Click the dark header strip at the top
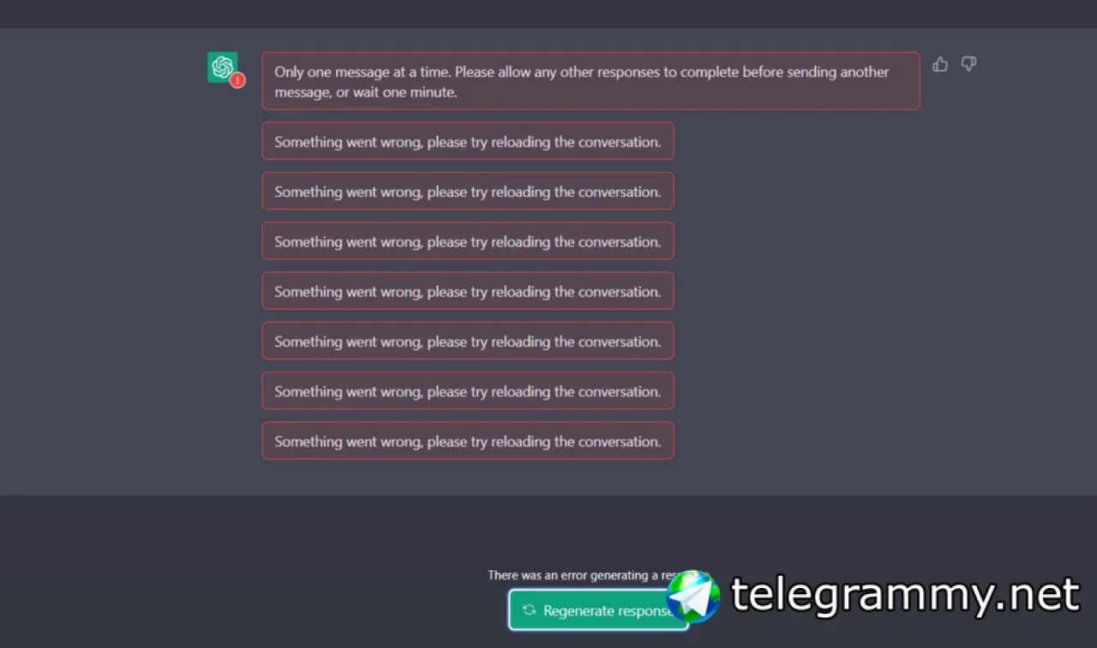1097x648 pixels. click(x=548, y=14)
